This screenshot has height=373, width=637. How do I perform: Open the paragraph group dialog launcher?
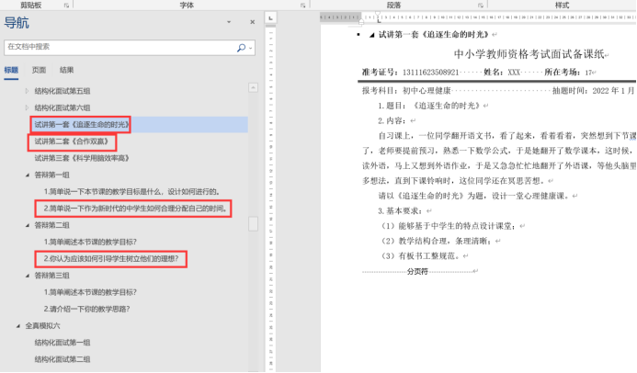tap(481, 5)
